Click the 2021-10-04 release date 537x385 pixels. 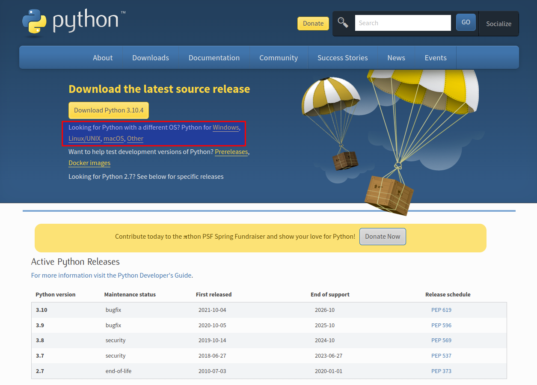(212, 310)
